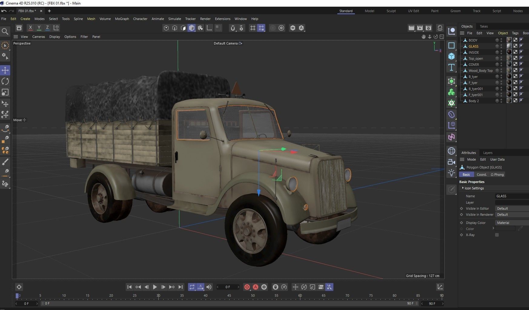Screen dimensions: 529x310
Task: Toggle Z axis lock
Action: [x=47, y=28]
